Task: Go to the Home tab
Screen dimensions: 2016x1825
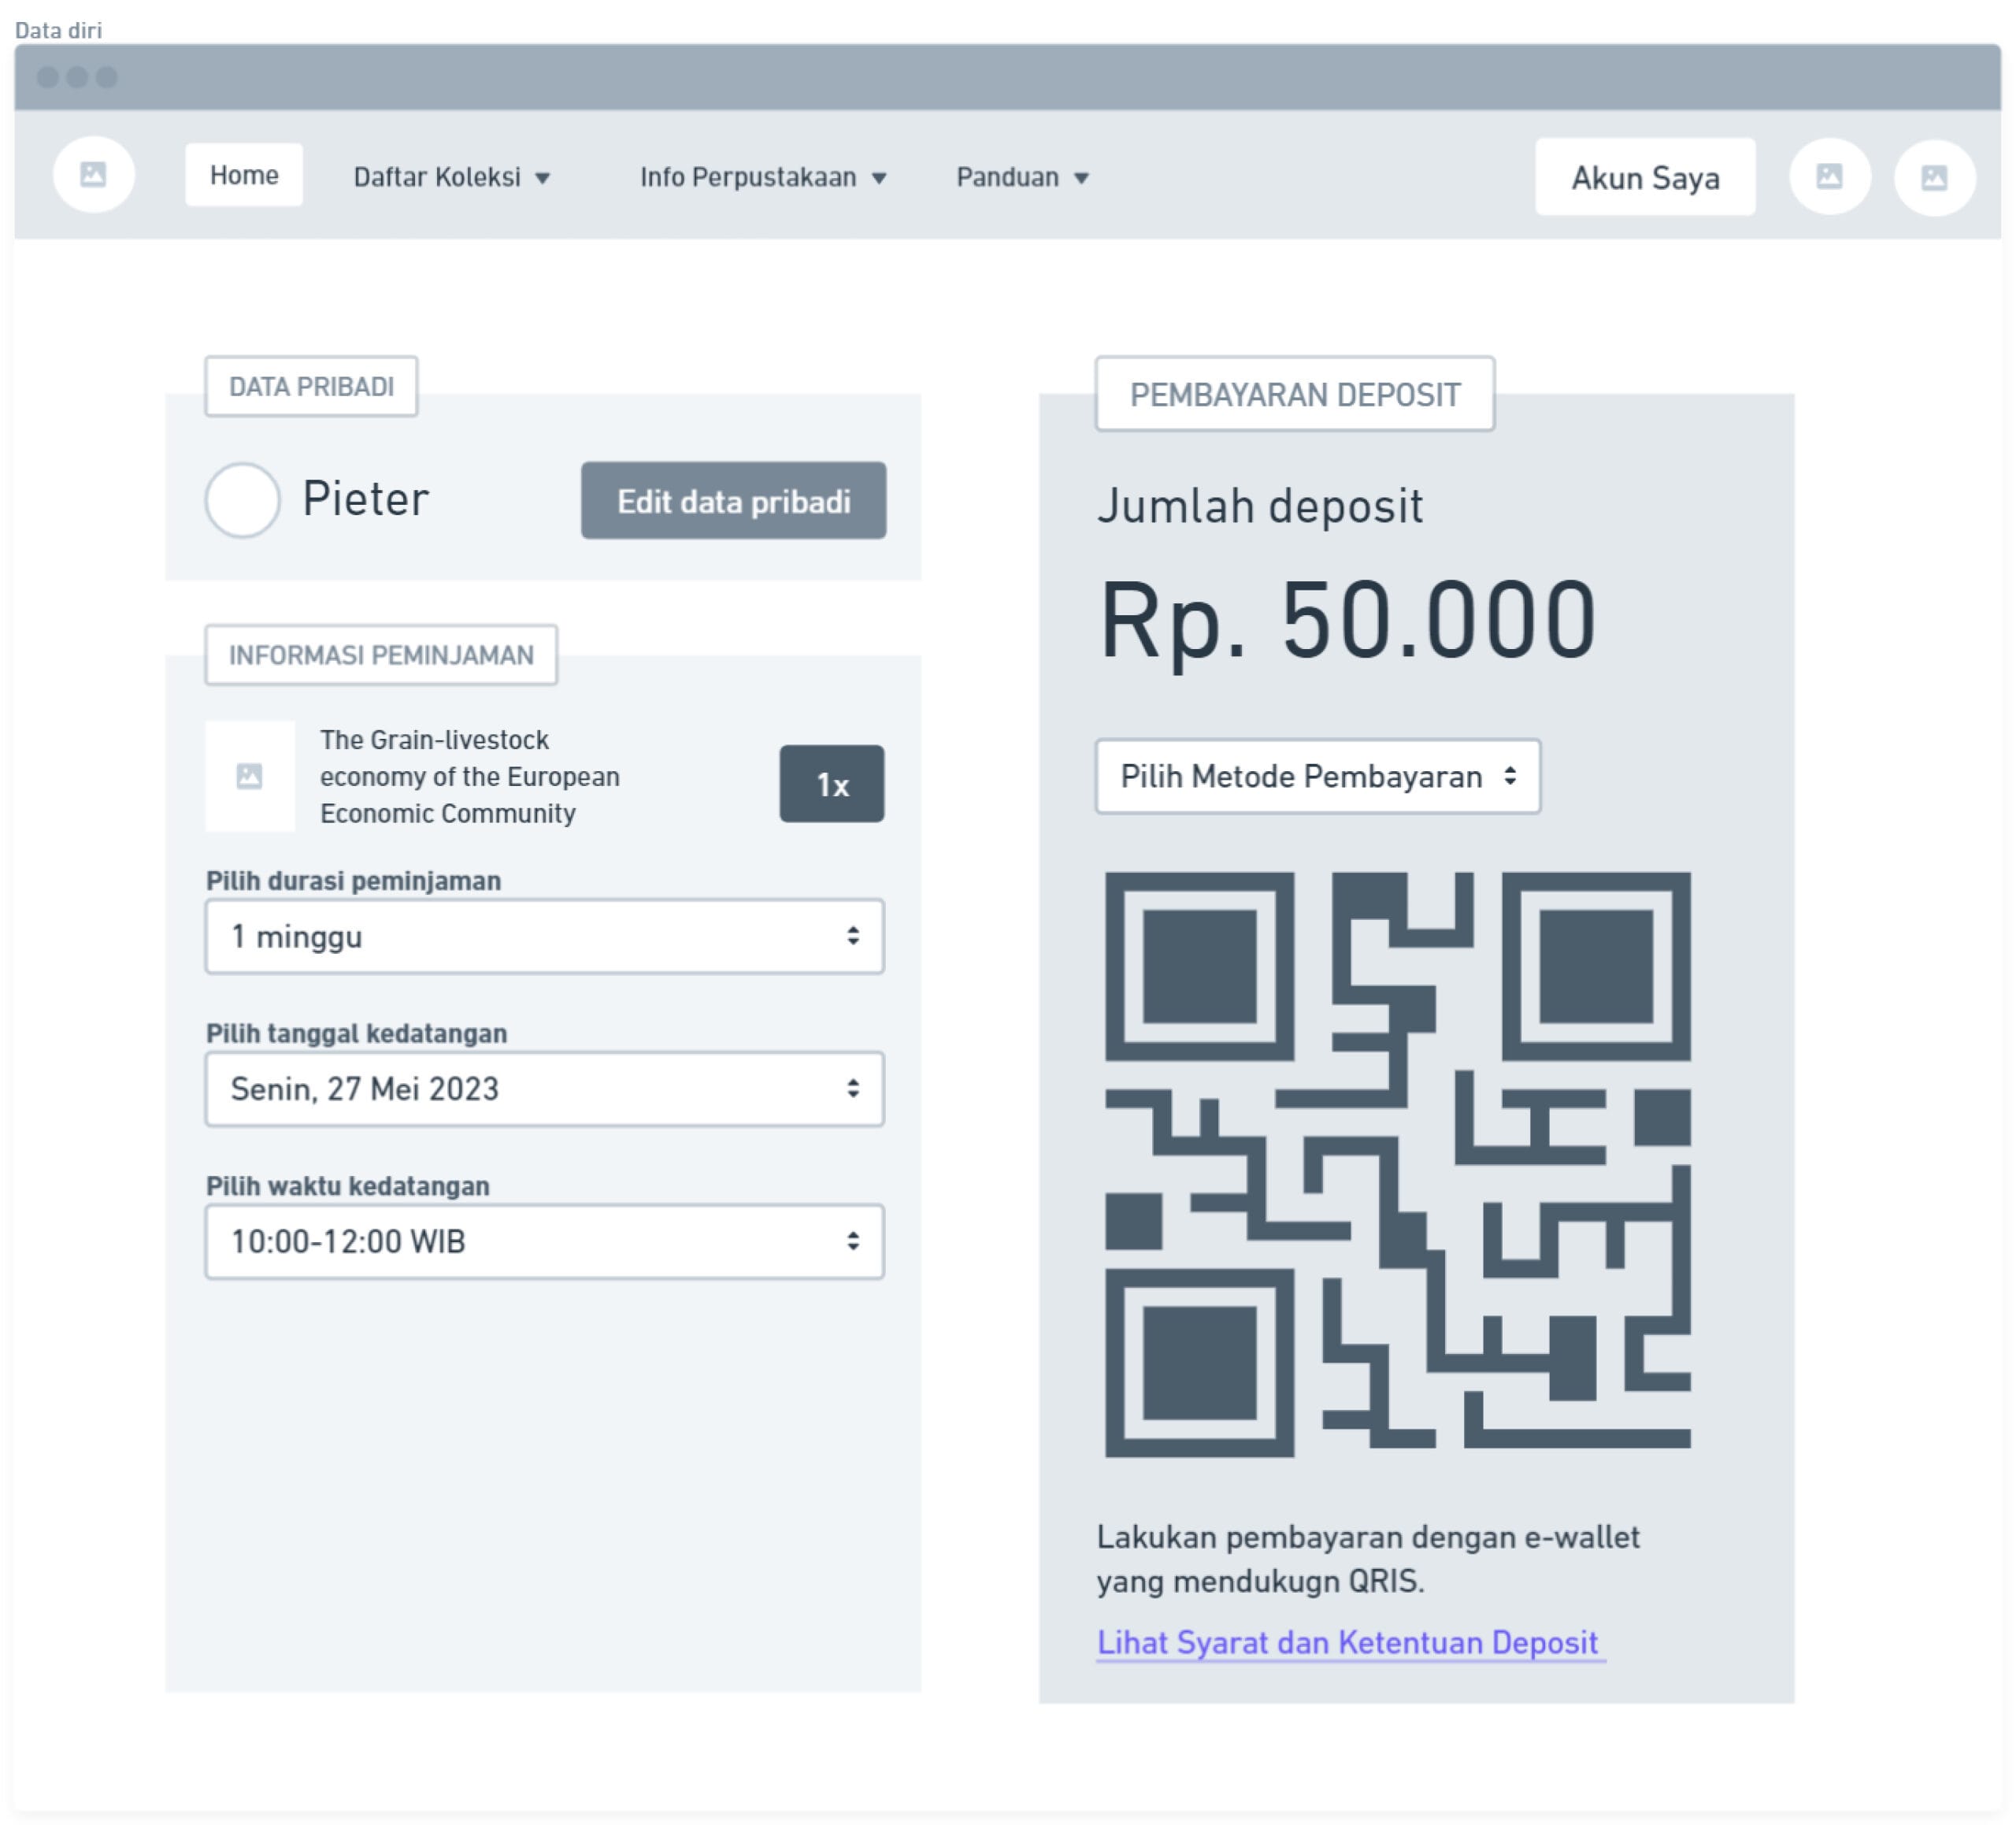Action: (244, 175)
